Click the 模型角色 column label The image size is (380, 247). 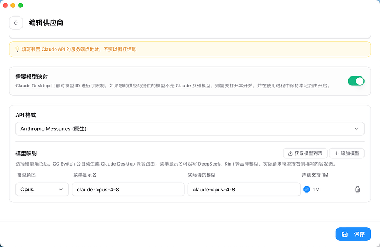[26, 175]
